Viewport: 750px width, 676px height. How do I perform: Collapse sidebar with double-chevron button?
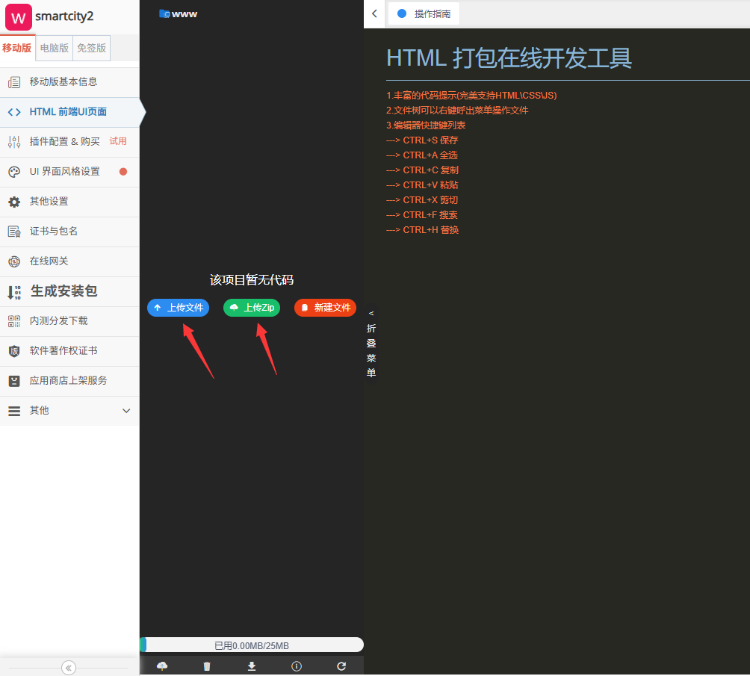(x=69, y=668)
